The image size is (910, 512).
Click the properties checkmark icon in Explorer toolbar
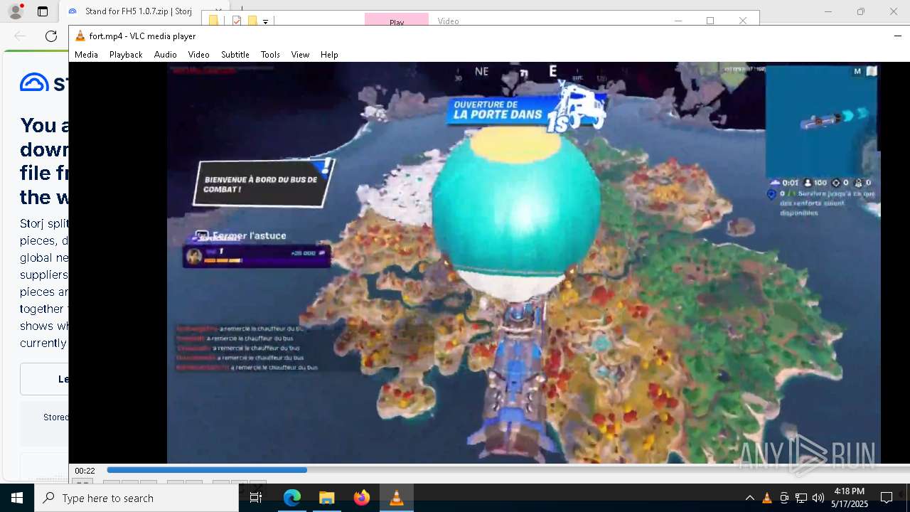click(x=237, y=21)
